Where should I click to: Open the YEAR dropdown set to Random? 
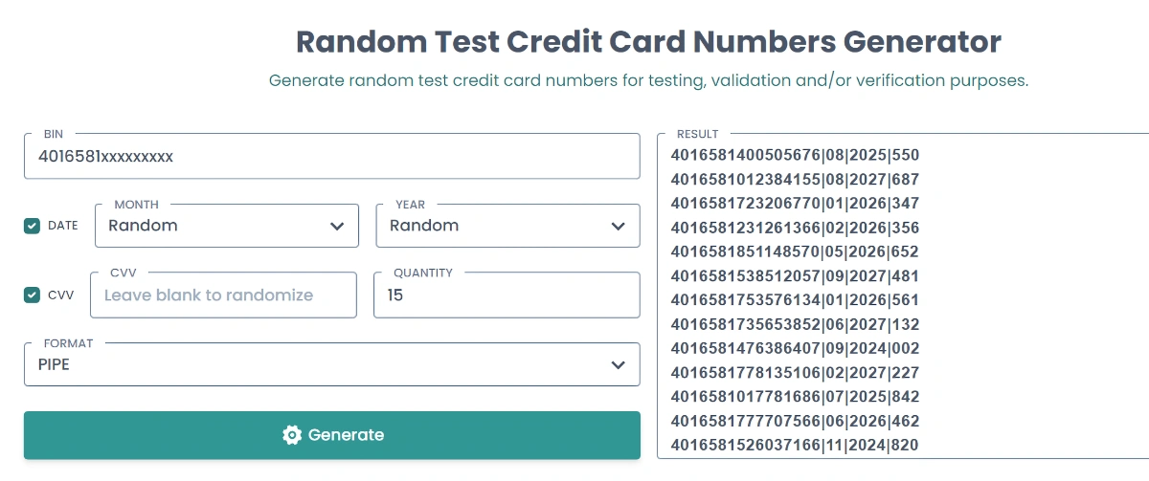click(x=507, y=226)
